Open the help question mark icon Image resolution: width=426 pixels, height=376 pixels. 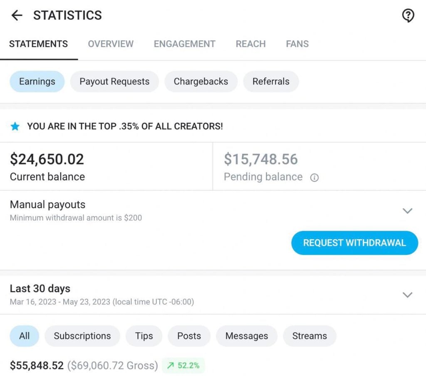(x=408, y=16)
